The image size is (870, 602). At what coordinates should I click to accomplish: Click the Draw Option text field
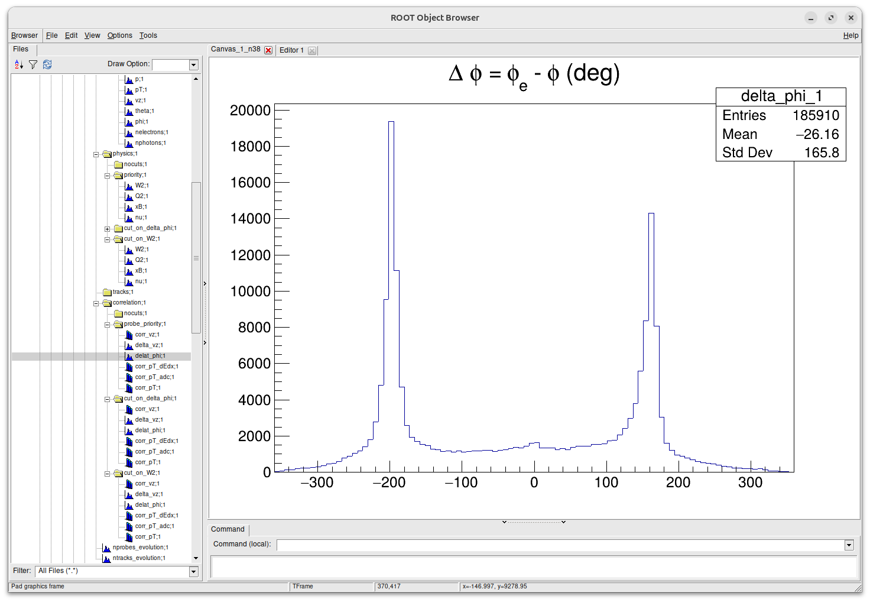170,64
